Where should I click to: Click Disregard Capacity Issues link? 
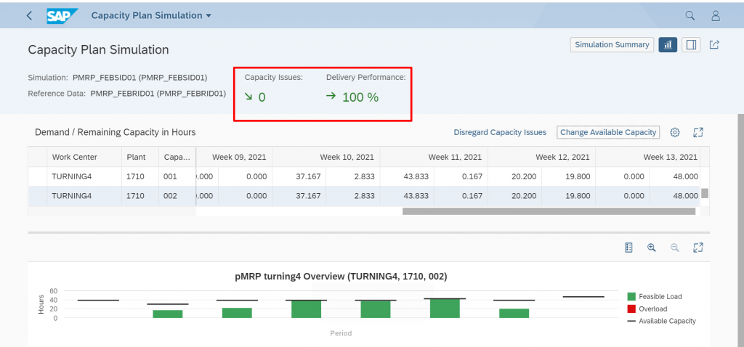click(500, 132)
